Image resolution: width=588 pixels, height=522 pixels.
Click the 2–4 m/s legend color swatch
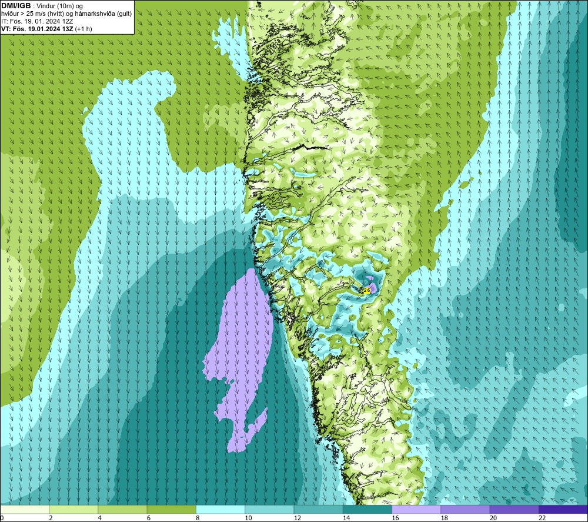(73, 509)
